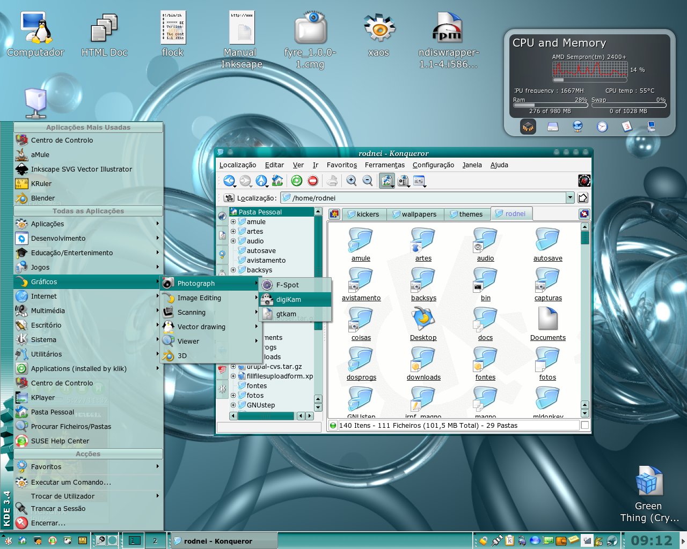Open a new tab with the tab bar's left icon
Viewport: 687px width, 549px height.
pos(334,214)
